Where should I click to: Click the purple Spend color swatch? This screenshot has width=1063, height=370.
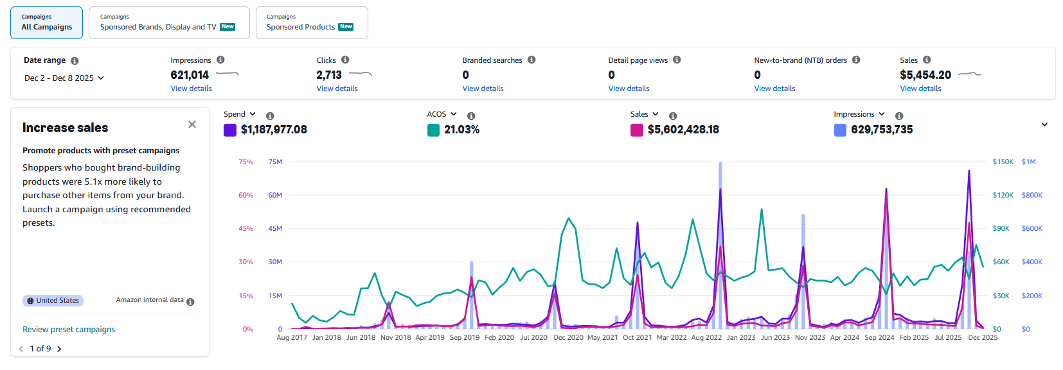230,130
